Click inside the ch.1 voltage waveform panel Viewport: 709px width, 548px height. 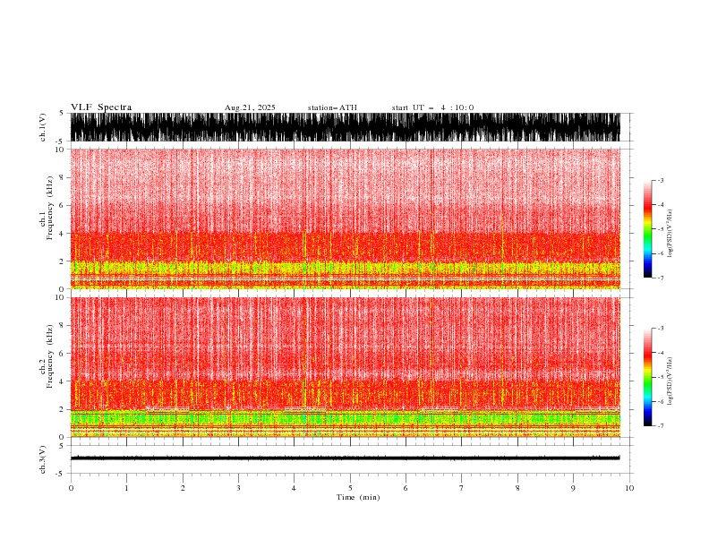[346, 127]
